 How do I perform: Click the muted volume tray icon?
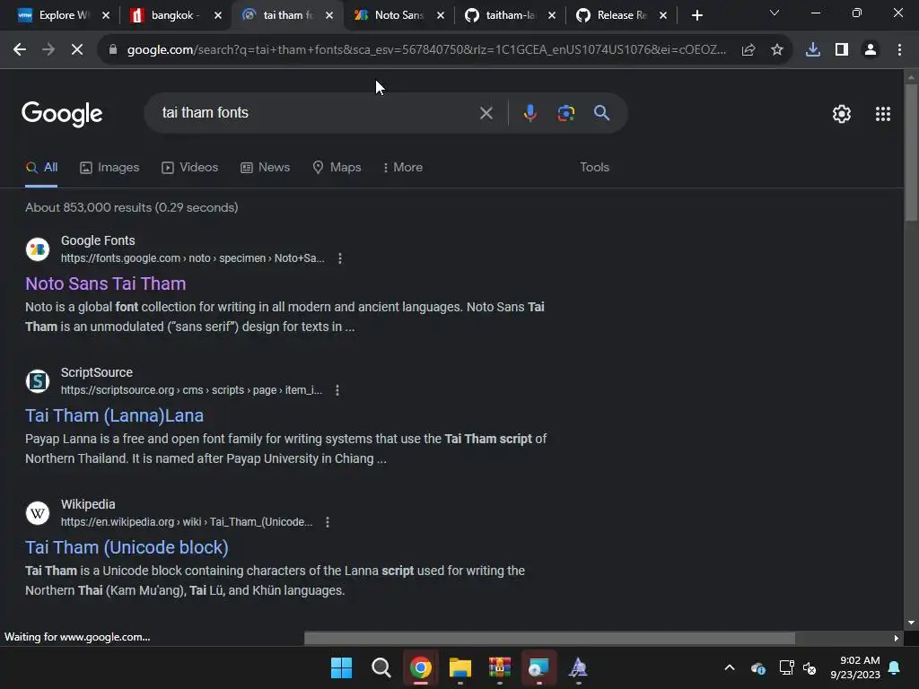810,667
